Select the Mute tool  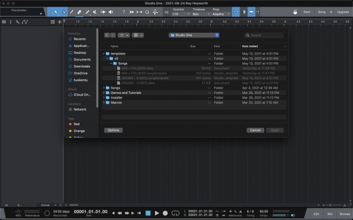(x=95, y=12)
